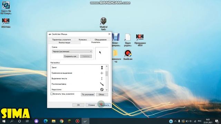Screen dimensions: 221x124
Task: Open the Программы NCH desktop shortcut
Action: pos(140,40)
